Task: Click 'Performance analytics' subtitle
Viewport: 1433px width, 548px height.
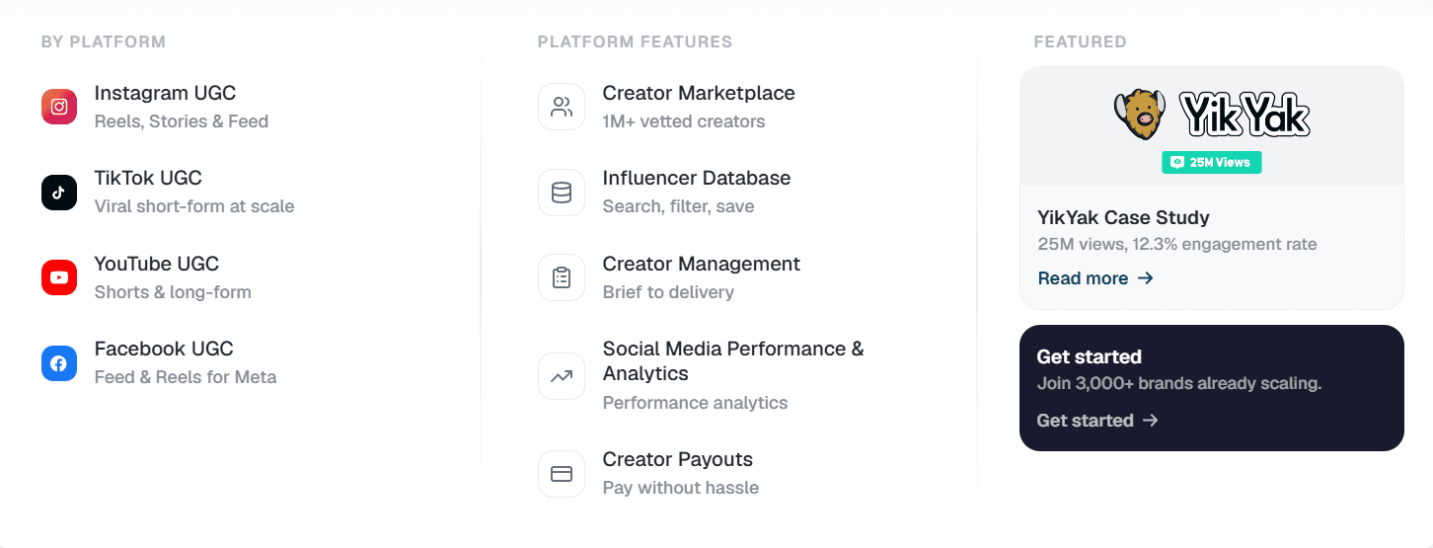Action: (x=696, y=403)
